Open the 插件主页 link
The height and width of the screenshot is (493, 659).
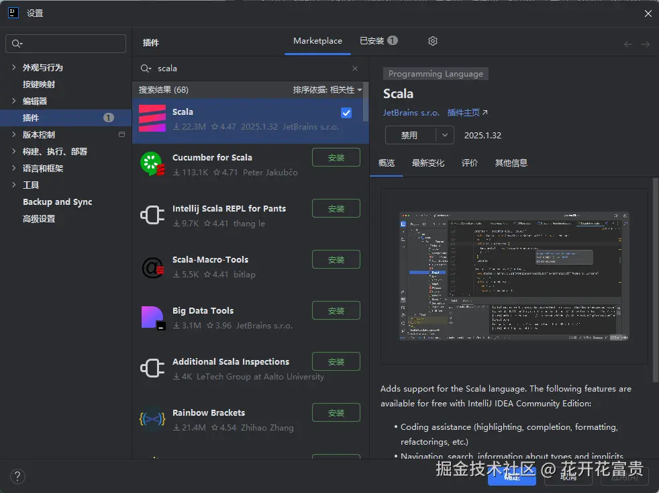(x=463, y=113)
